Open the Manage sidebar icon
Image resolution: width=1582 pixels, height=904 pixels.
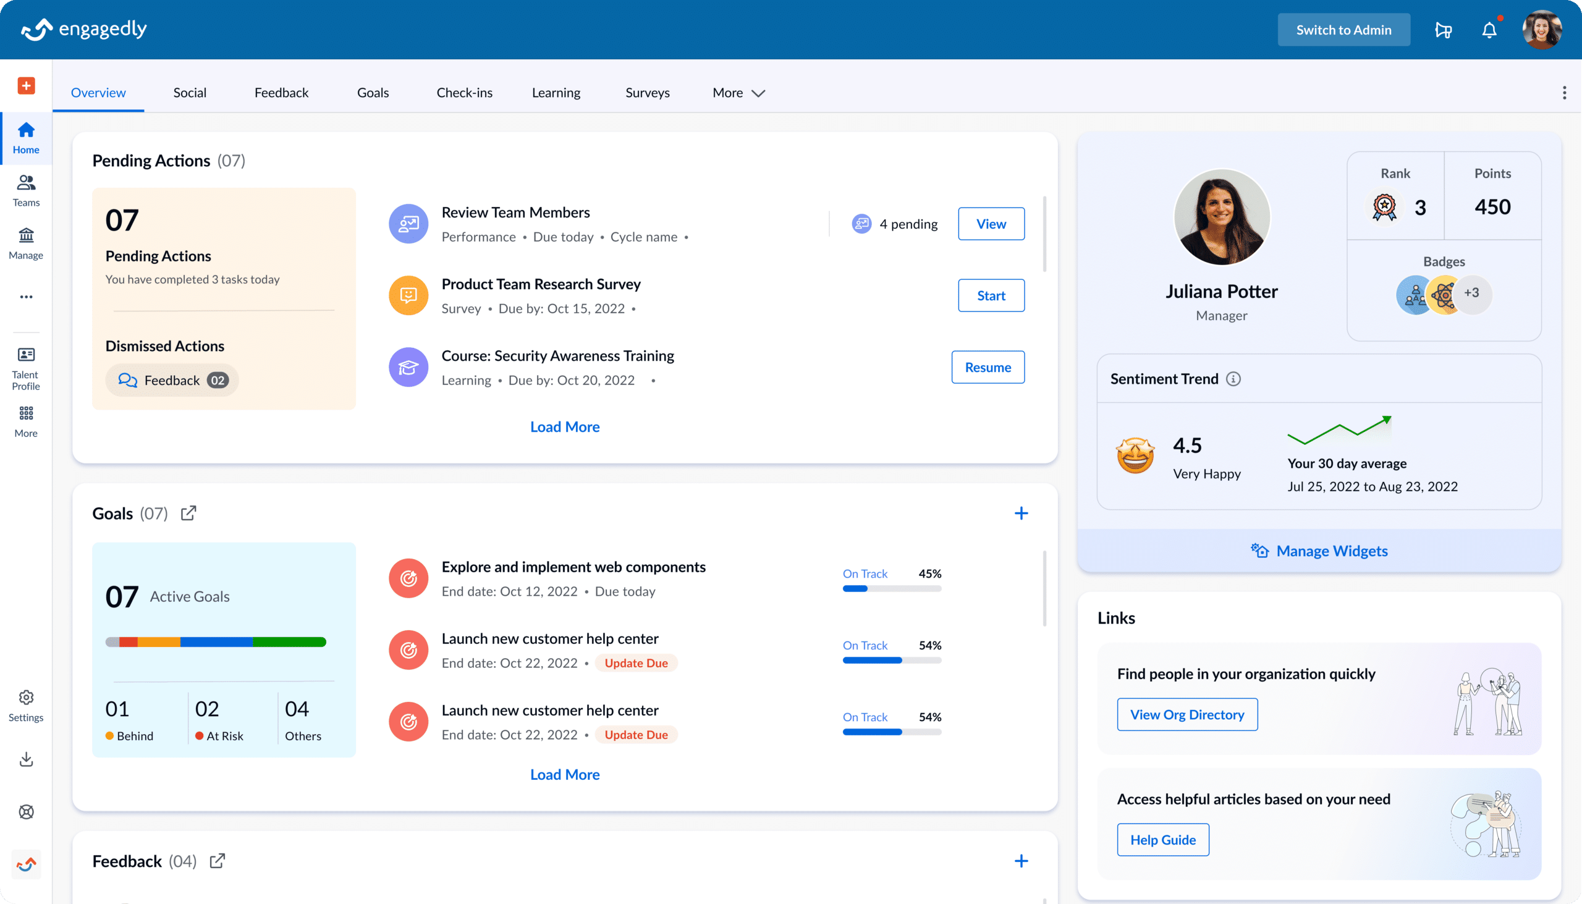click(26, 243)
